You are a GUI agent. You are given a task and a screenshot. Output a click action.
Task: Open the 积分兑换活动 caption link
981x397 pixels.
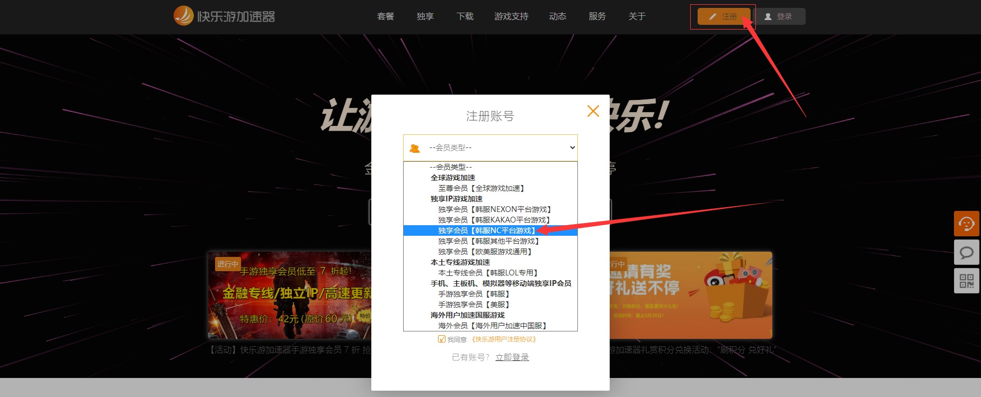coord(693,350)
